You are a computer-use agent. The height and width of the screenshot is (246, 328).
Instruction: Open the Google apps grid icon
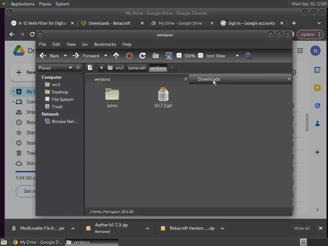point(300,50)
